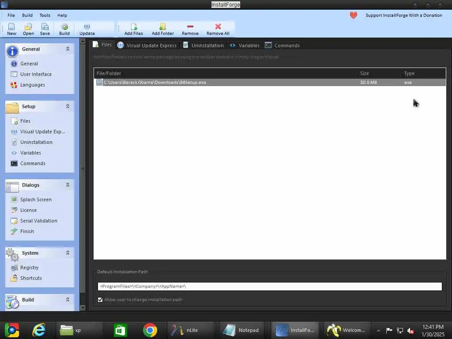Screen dimensions: 452x339
Task: Open Splash Screen dialog settings
Action: (31, 200)
